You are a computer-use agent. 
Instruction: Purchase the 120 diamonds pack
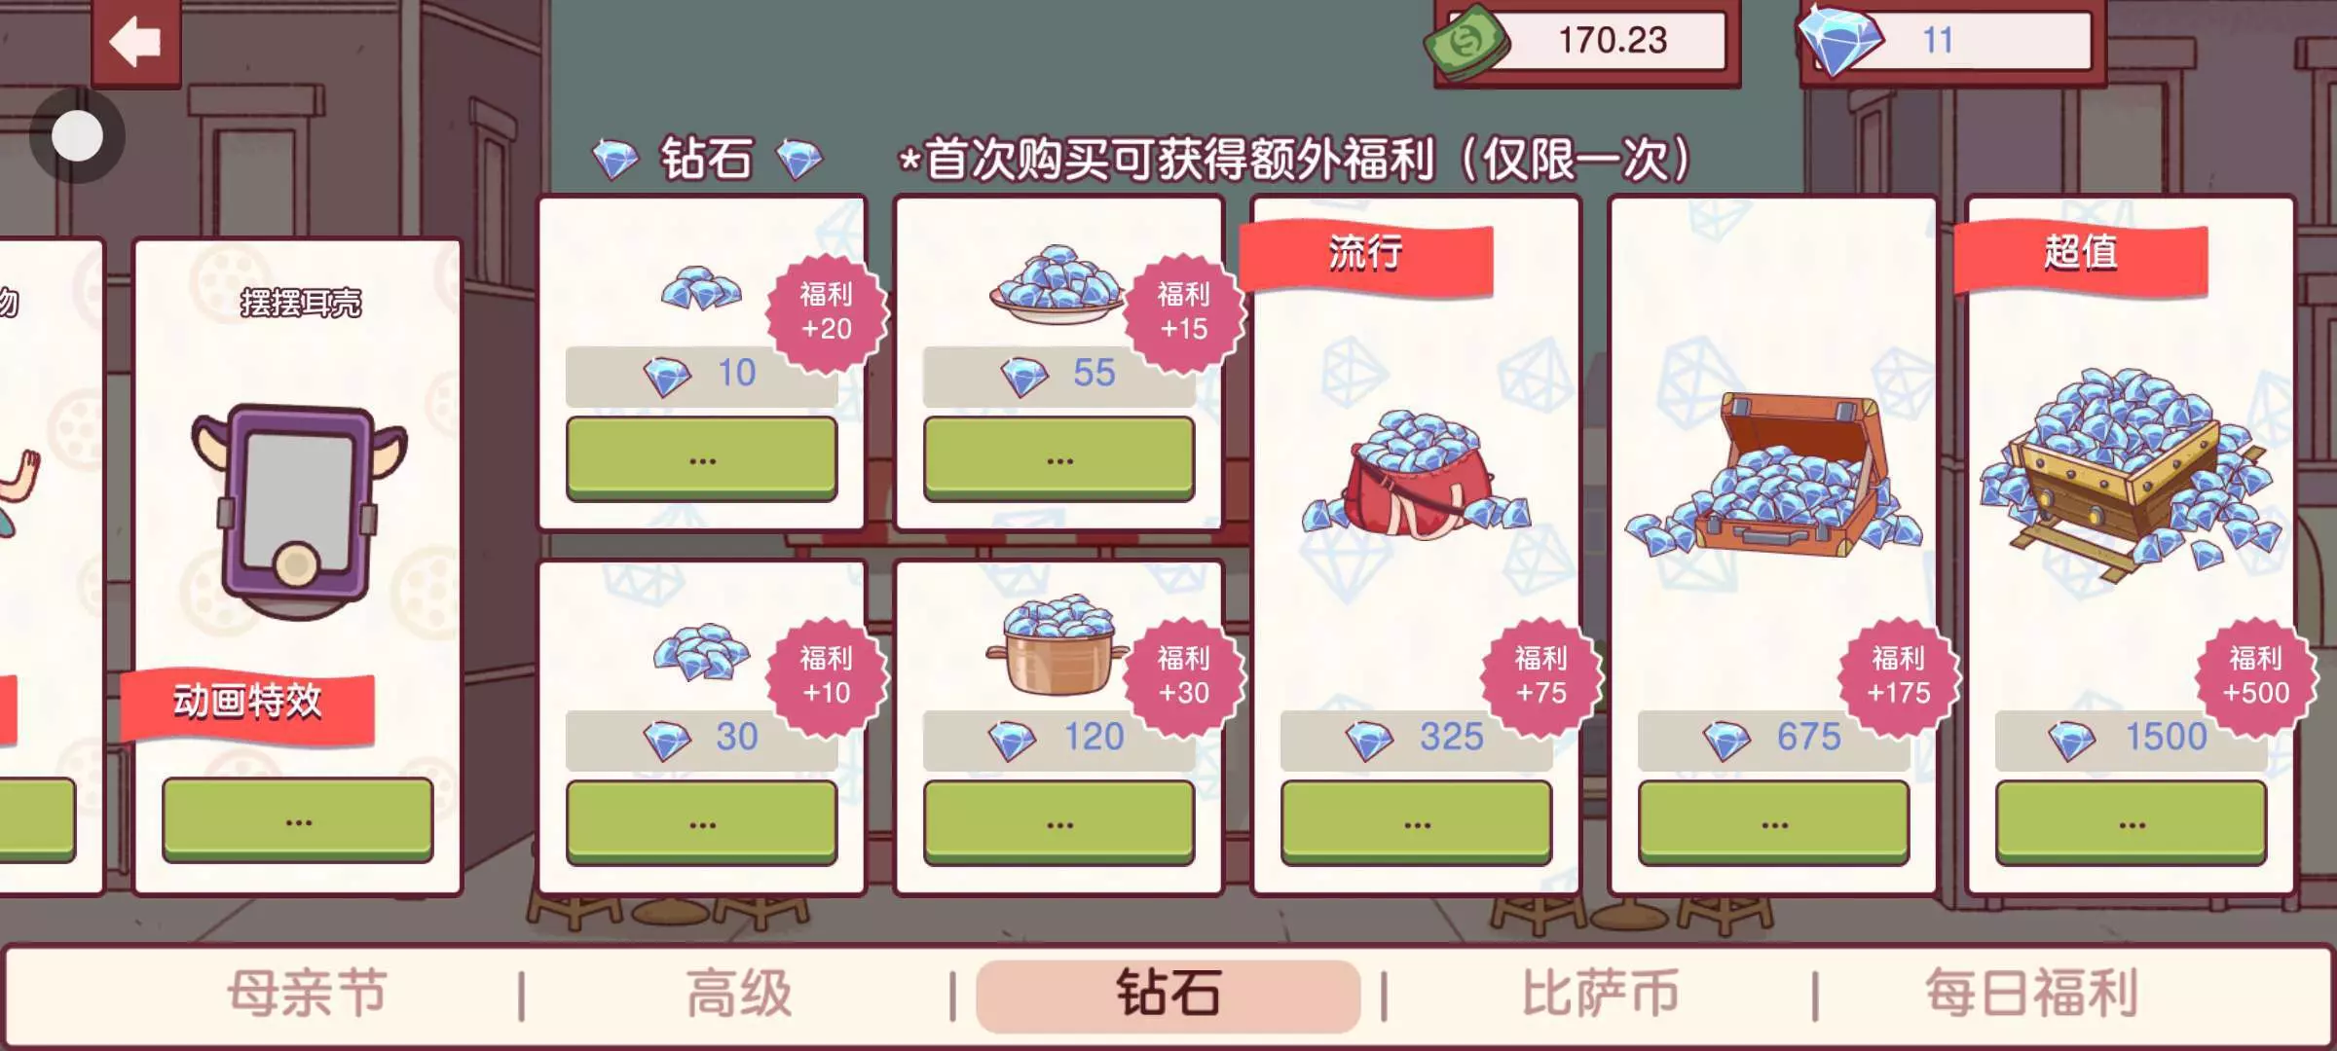[x=1058, y=822]
